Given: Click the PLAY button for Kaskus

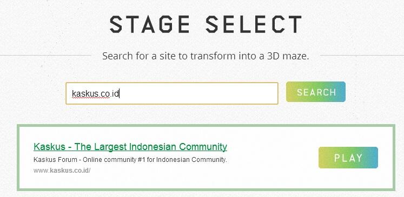Looking at the screenshot, I should point(348,158).
